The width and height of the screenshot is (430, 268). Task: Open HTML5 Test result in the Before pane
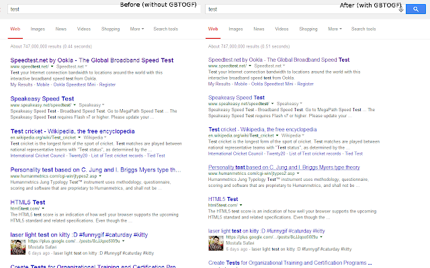[x=28, y=202]
